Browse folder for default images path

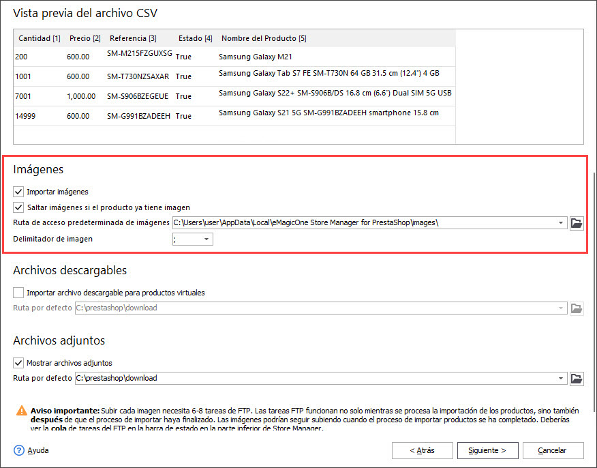(577, 223)
